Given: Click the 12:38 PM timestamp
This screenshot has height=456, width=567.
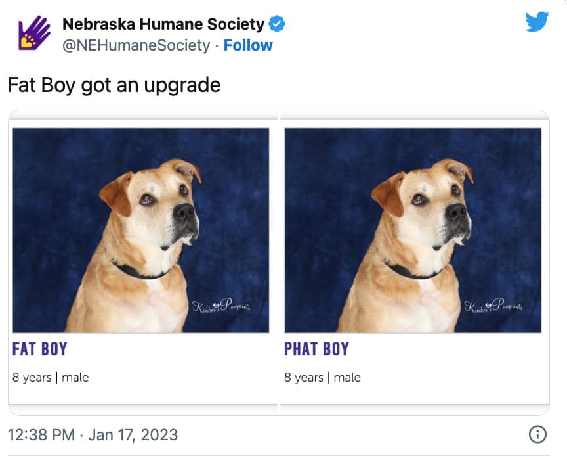Looking at the screenshot, I should tap(42, 434).
